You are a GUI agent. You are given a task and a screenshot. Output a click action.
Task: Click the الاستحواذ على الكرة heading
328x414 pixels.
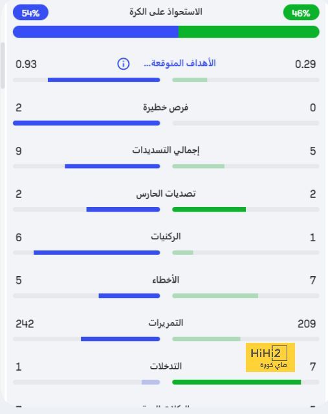click(x=166, y=12)
